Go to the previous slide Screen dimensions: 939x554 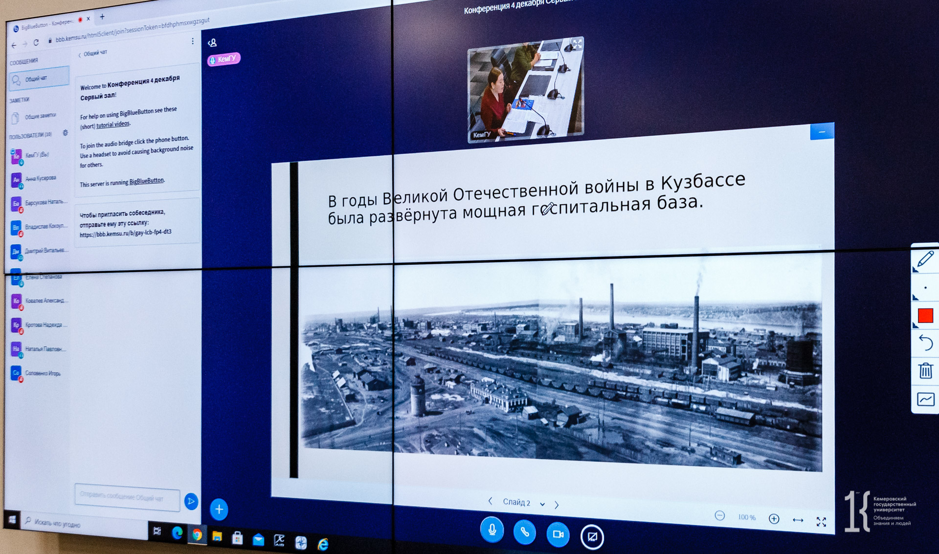(x=490, y=501)
